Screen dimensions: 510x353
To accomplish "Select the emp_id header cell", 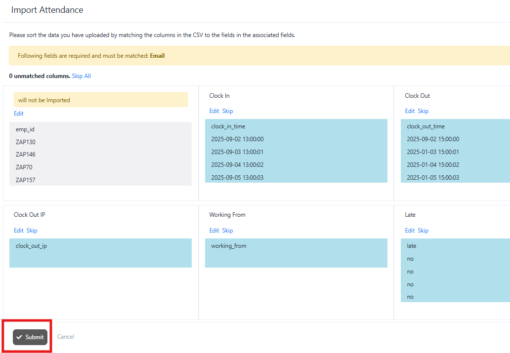I will click(25, 129).
